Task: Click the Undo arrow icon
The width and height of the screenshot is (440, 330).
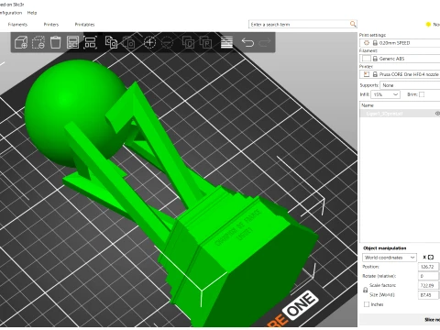Action: [247, 42]
